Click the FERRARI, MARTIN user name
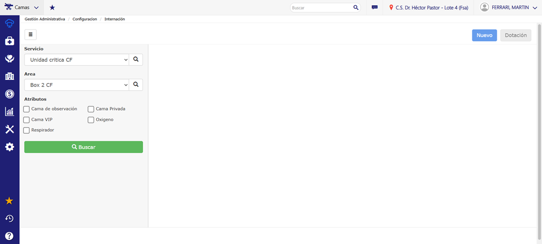This screenshot has height=244, width=542. [x=511, y=7]
